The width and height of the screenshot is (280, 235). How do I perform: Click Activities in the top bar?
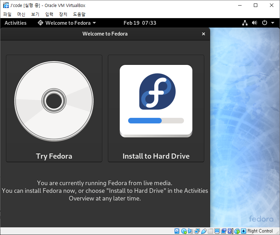pos(15,23)
